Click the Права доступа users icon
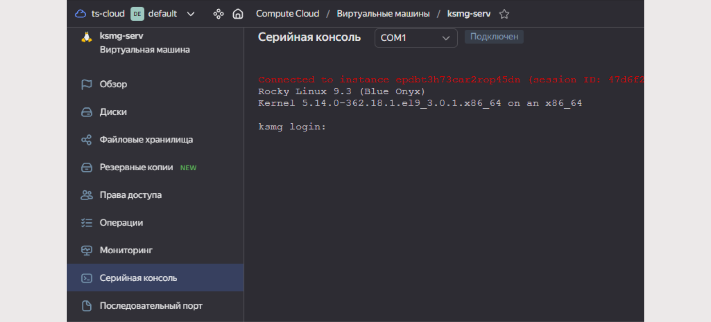 [87, 195]
